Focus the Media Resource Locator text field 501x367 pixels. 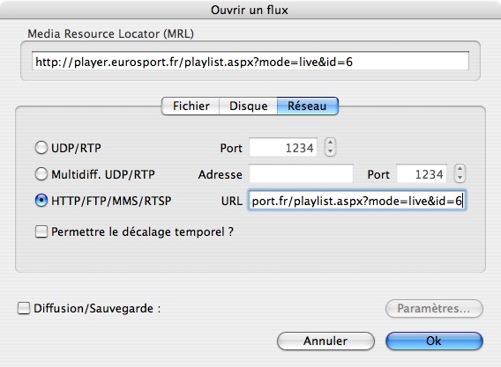point(250,61)
